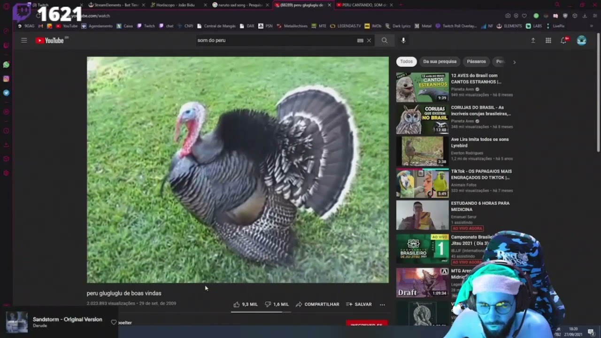Open Settings gear in Opera sidebar
The height and width of the screenshot is (338, 601).
pos(6,173)
